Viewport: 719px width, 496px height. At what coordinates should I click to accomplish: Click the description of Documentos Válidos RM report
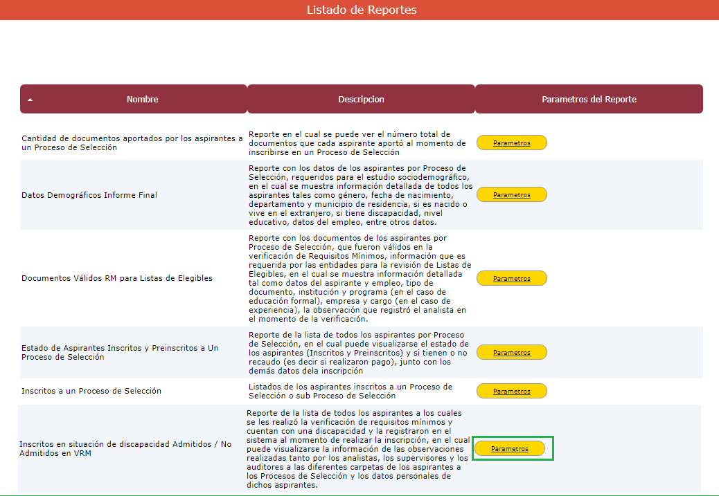tap(360, 278)
